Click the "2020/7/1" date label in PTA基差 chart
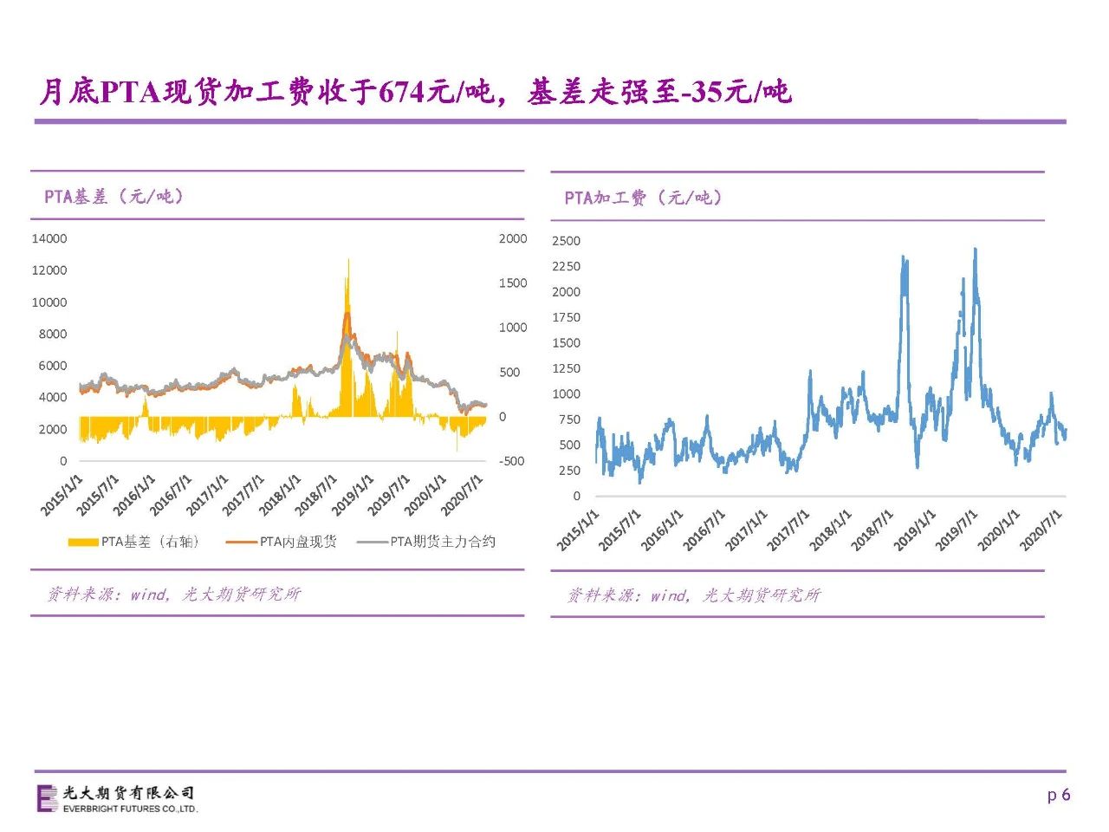Image resolution: width=1109 pixels, height=832 pixels. 463,496
